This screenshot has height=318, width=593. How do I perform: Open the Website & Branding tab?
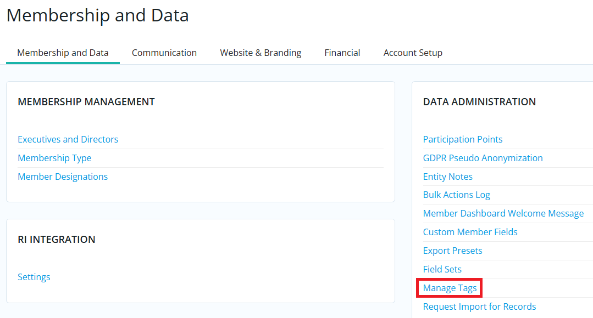pos(261,53)
